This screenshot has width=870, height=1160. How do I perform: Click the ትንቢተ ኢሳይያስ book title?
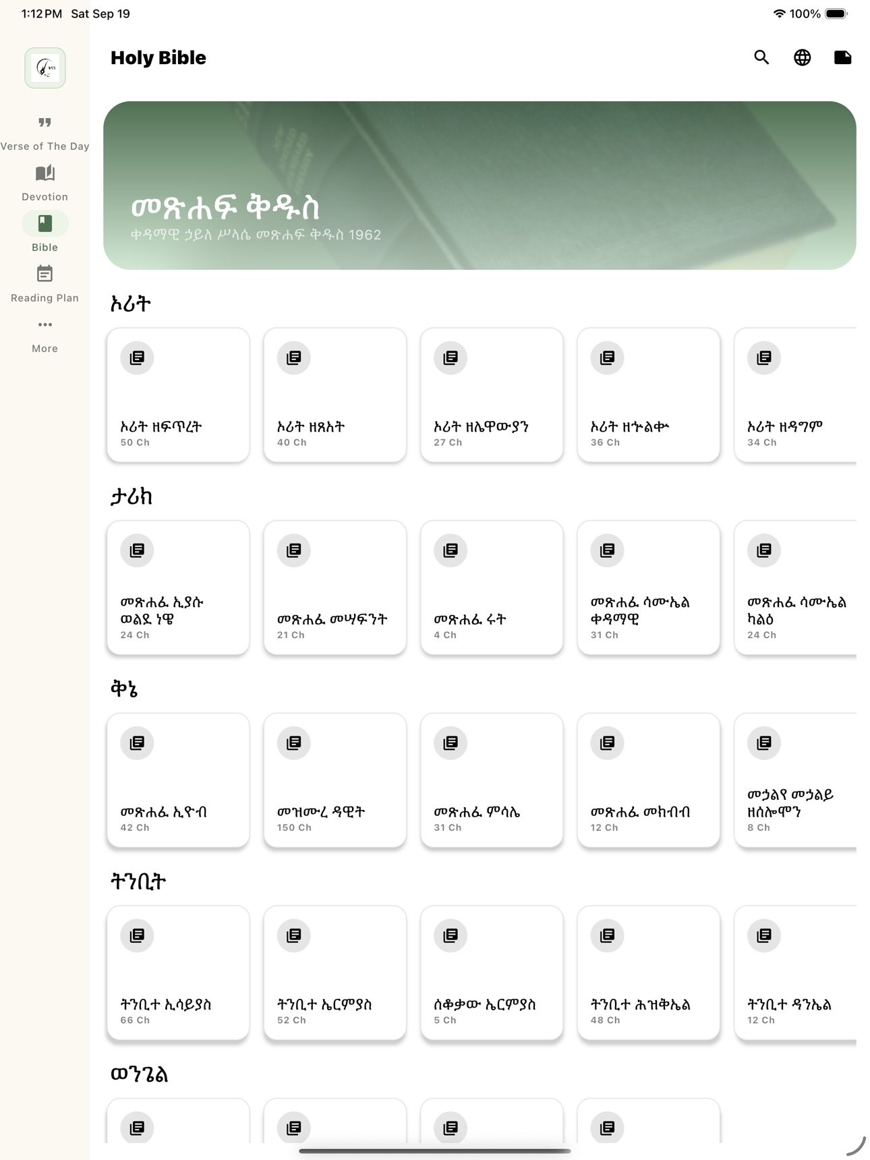point(166,1004)
